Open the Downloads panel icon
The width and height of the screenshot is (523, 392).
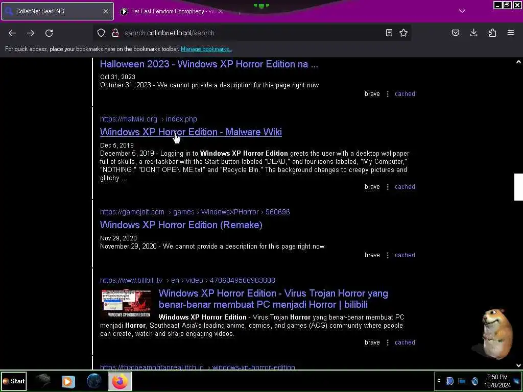point(473,33)
